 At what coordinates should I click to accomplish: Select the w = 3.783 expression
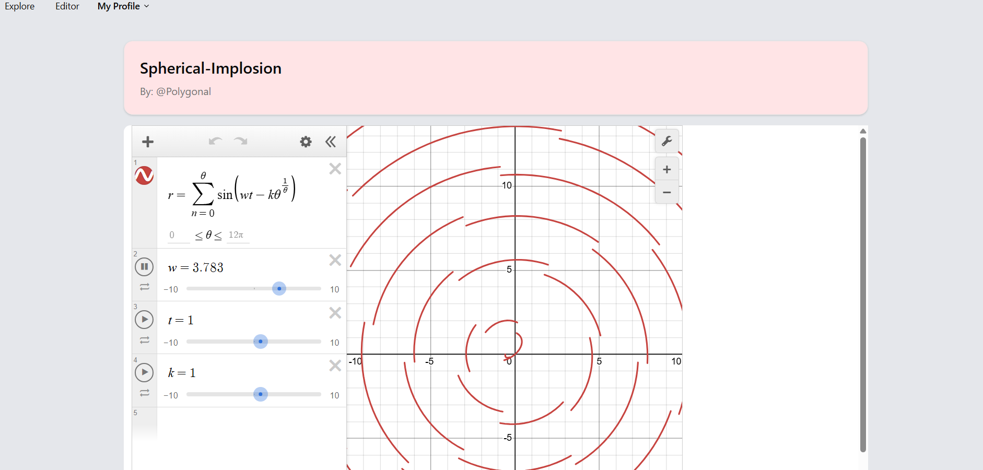pos(196,267)
